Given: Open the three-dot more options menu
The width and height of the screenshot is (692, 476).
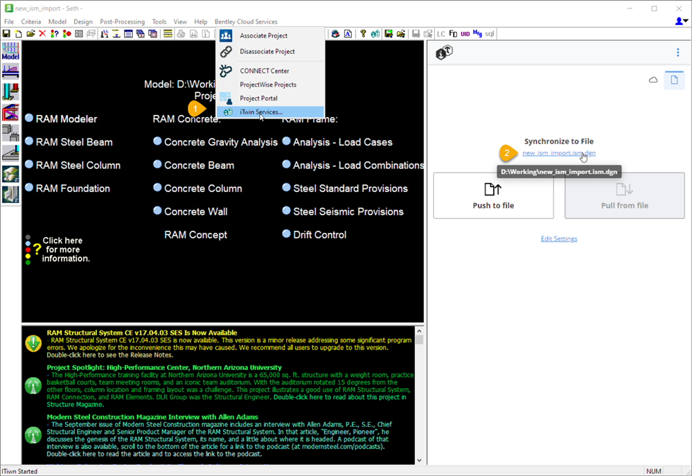Looking at the screenshot, I should [678, 53].
